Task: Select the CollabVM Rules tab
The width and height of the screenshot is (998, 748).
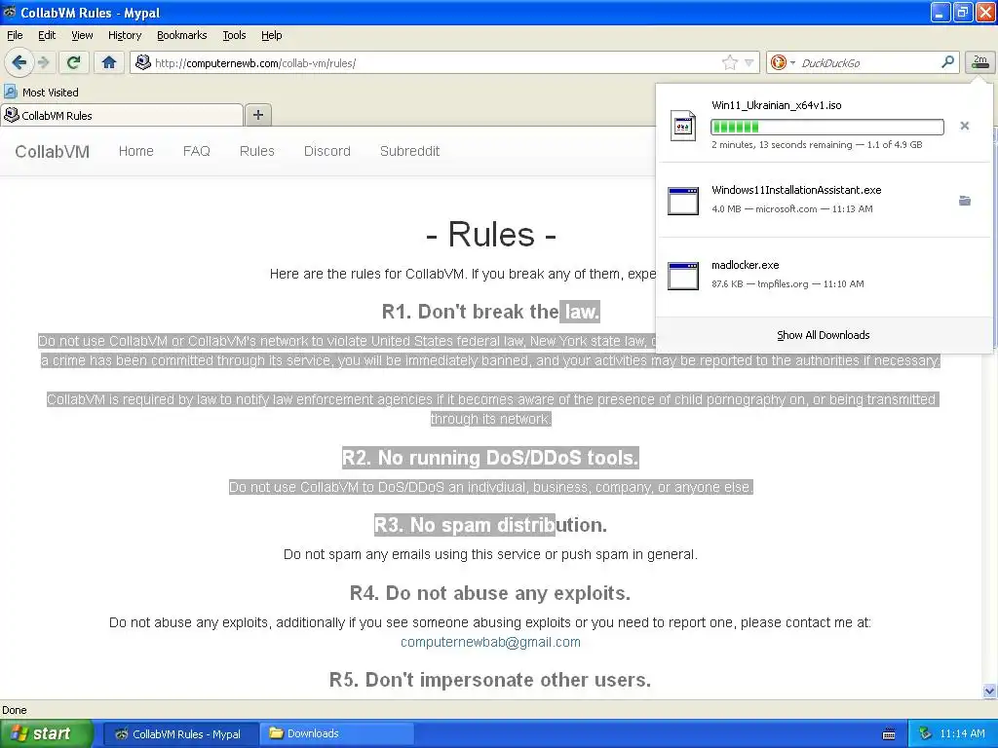Action: pos(122,115)
